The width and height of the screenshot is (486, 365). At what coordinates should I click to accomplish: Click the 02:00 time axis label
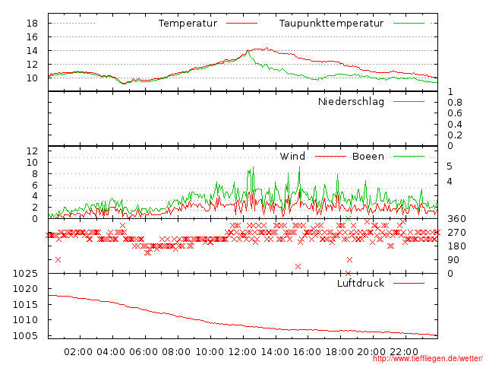(78, 352)
